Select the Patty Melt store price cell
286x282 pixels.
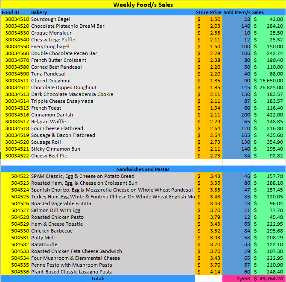coord(208,238)
